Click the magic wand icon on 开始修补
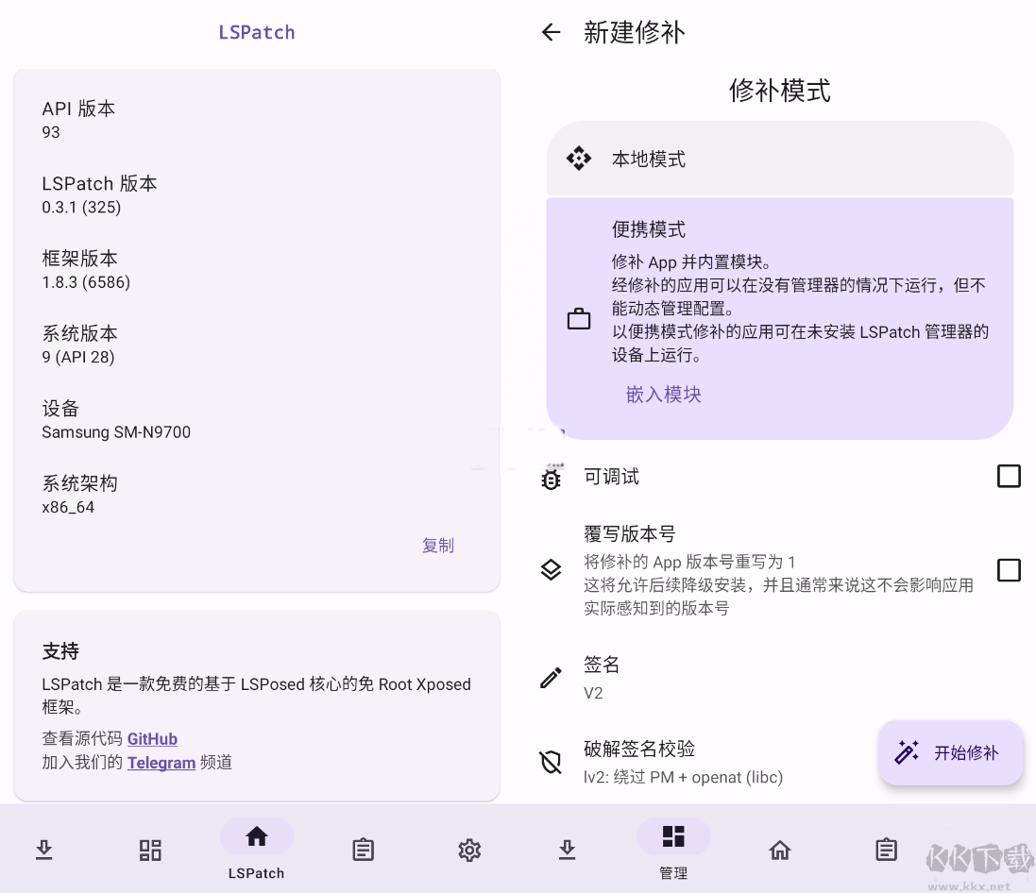 pyautogui.click(x=907, y=752)
